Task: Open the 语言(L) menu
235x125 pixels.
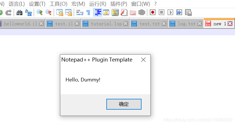Action: pyautogui.click(x=17, y=4)
